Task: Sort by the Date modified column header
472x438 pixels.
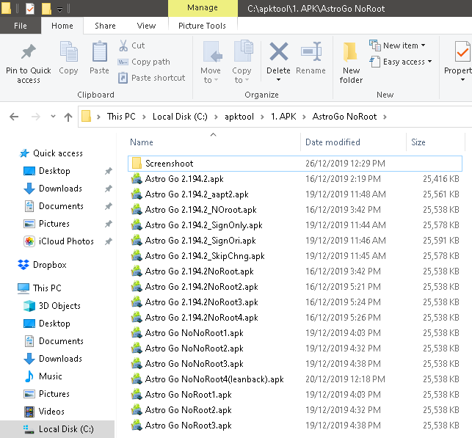Action: coord(333,142)
